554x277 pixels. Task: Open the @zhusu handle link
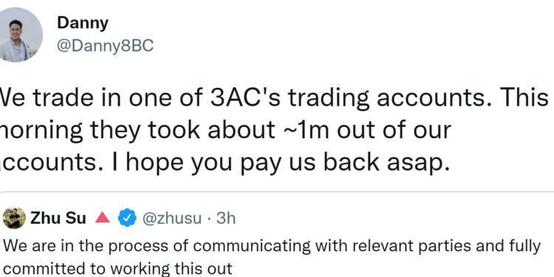[171, 219]
